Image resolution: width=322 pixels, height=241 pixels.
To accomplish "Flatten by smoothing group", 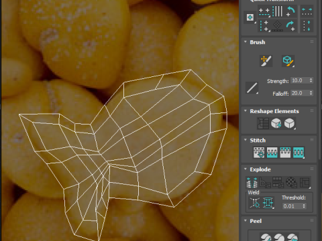I will click(x=278, y=183).
